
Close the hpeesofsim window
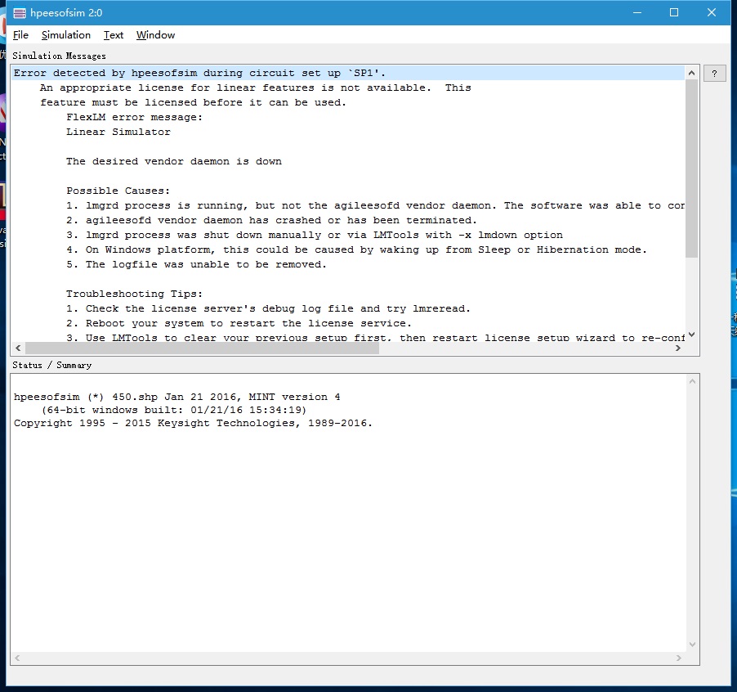[x=712, y=13]
